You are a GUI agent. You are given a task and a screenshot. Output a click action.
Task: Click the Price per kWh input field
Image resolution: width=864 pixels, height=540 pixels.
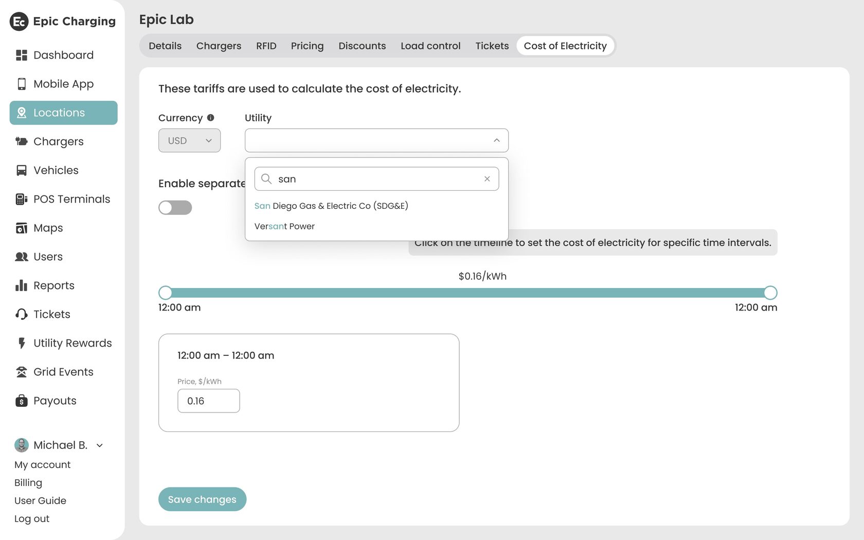pos(208,401)
